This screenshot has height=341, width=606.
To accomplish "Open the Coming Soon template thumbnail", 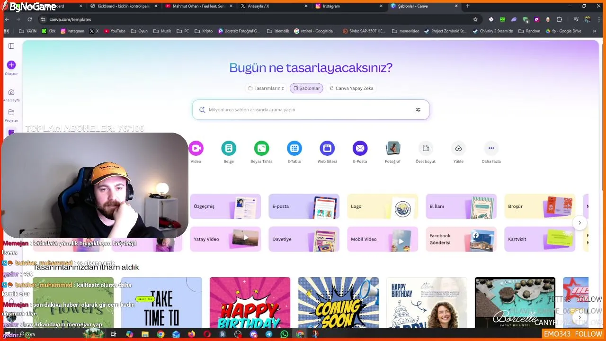I will coord(338,303).
